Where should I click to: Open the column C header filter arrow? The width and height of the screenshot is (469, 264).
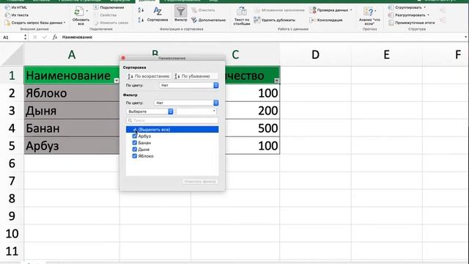click(x=277, y=81)
